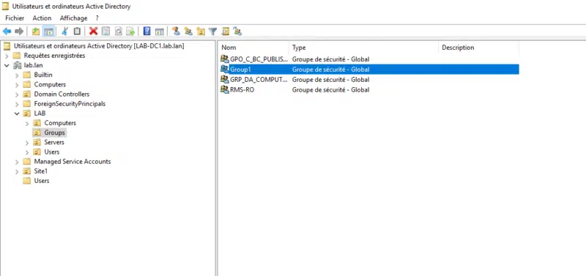Select the Group1 row in list
The height and width of the screenshot is (276, 586).
pos(369,69)
